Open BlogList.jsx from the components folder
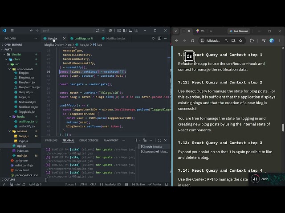Image resolution: width=285 pixels, height=213 pixels. click(x=26, y=92)
